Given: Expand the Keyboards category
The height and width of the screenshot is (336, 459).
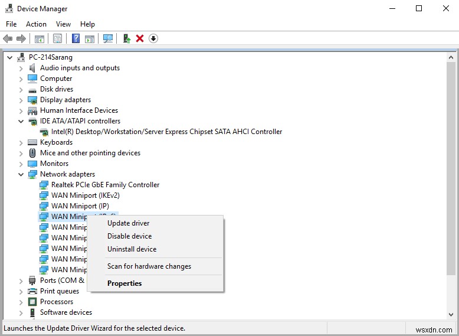Looking at the screenshot, I should pyautogui.click(x=21, y=143).
